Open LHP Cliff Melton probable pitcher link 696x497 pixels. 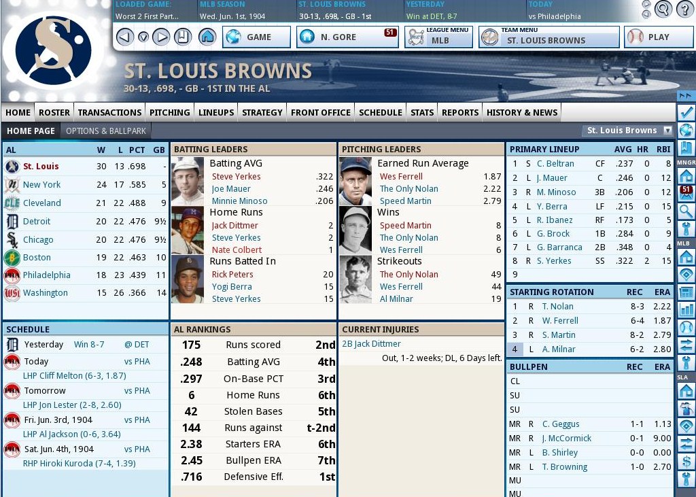tap(75, 376)
